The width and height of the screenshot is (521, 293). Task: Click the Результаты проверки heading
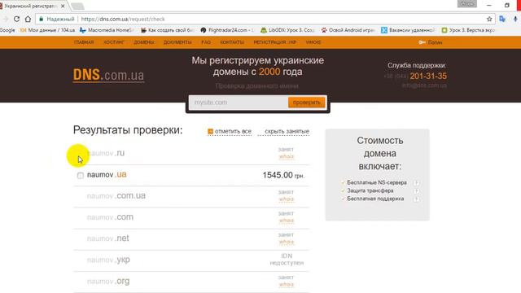(x=128, y=130)
